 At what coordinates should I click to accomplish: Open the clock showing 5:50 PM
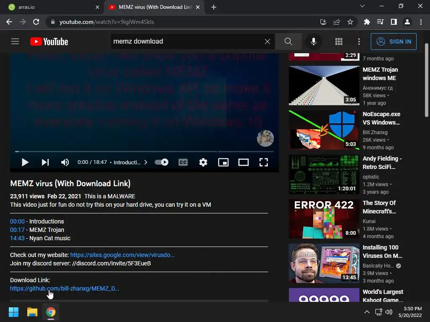coord(410,312)
